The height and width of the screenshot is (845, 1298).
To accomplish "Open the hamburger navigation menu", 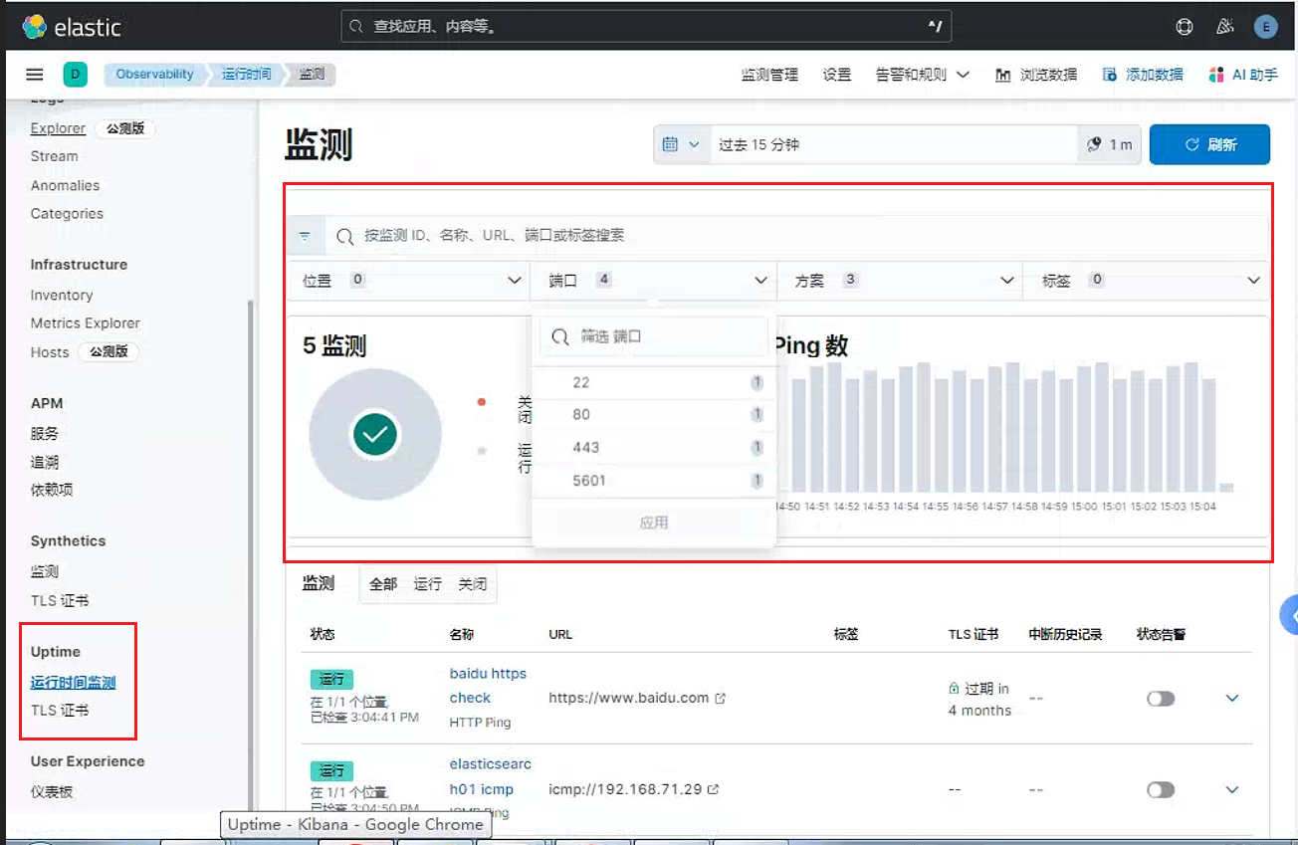I will point(35,75).
